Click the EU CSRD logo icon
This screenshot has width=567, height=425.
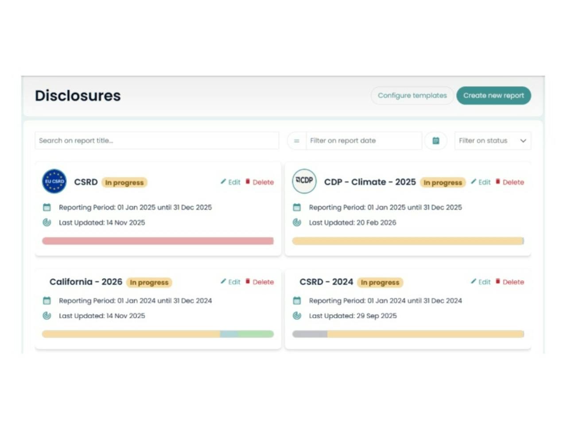[x=54, y=182]
